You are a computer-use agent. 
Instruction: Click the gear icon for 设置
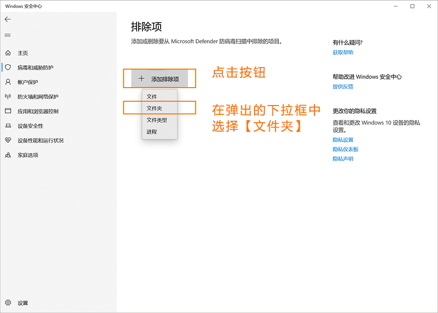[x=8, y=303]
